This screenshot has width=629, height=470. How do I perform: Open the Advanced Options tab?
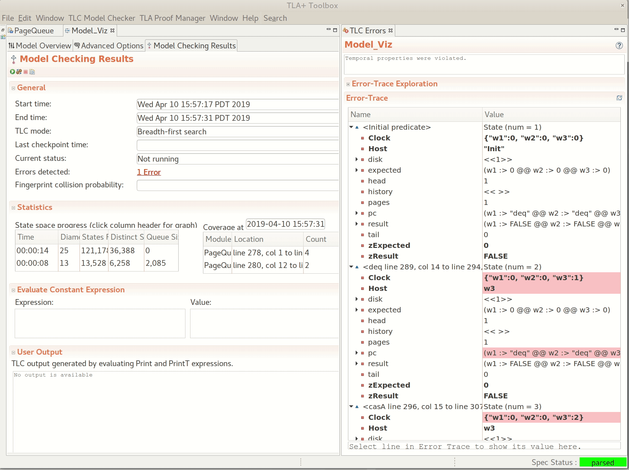pyautogui.click(x=109, y=46)
